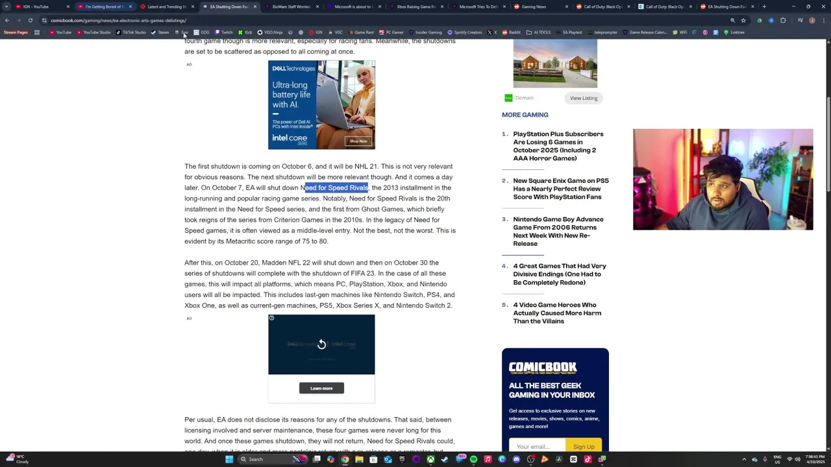The image size is (831, 467).
Task: Open the taskbar clock and date
Action: click(815, 459)
